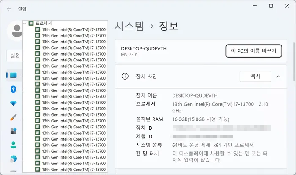
Task: Open the Accounts person icon in sidebar
Action: pos(13,145)
